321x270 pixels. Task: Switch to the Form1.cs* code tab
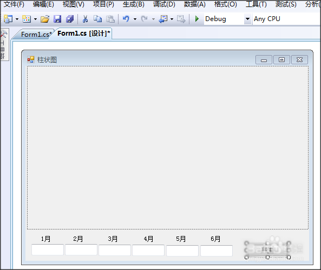coord(35,34)
